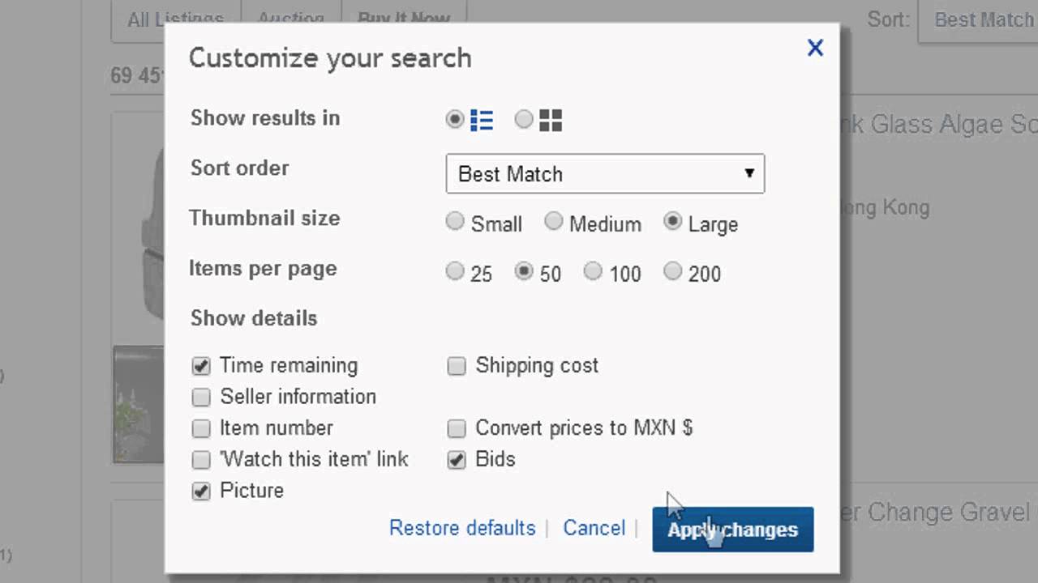Set items per page to 100
Viewport: 1038px width, 583px height.
[593, 272]
